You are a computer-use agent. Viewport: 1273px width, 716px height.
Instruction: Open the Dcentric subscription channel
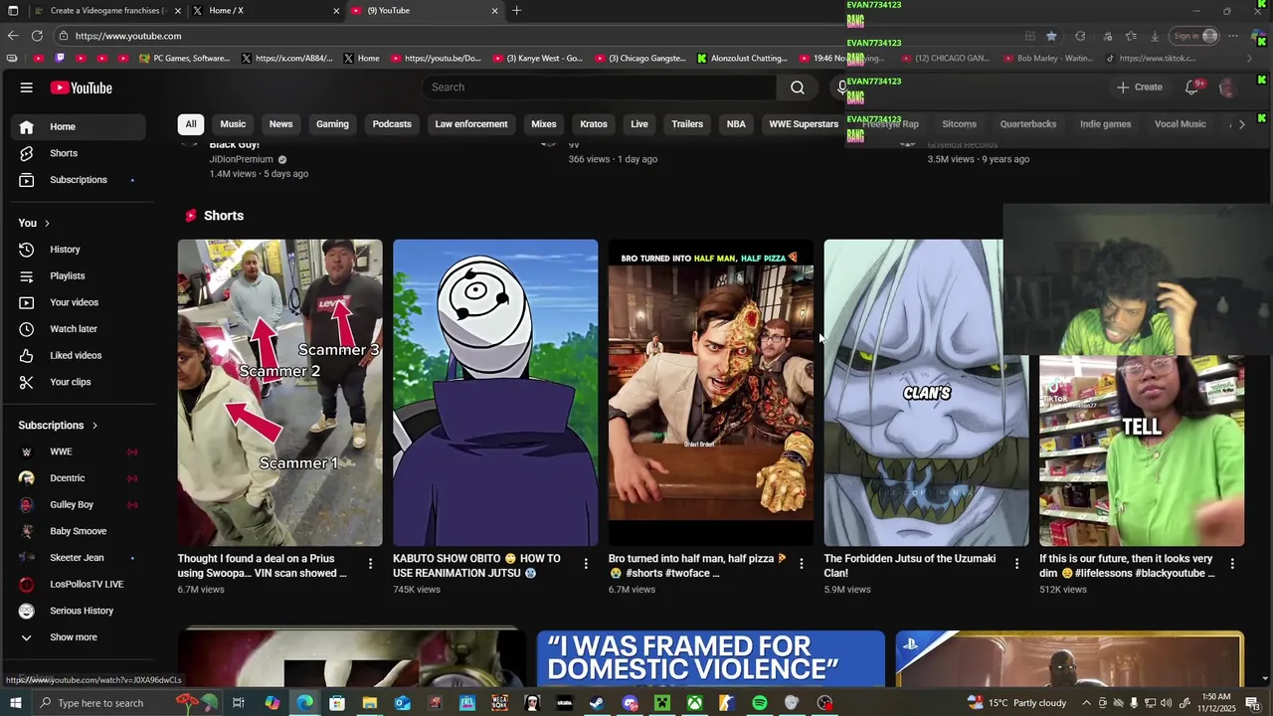tap(78, 478)
